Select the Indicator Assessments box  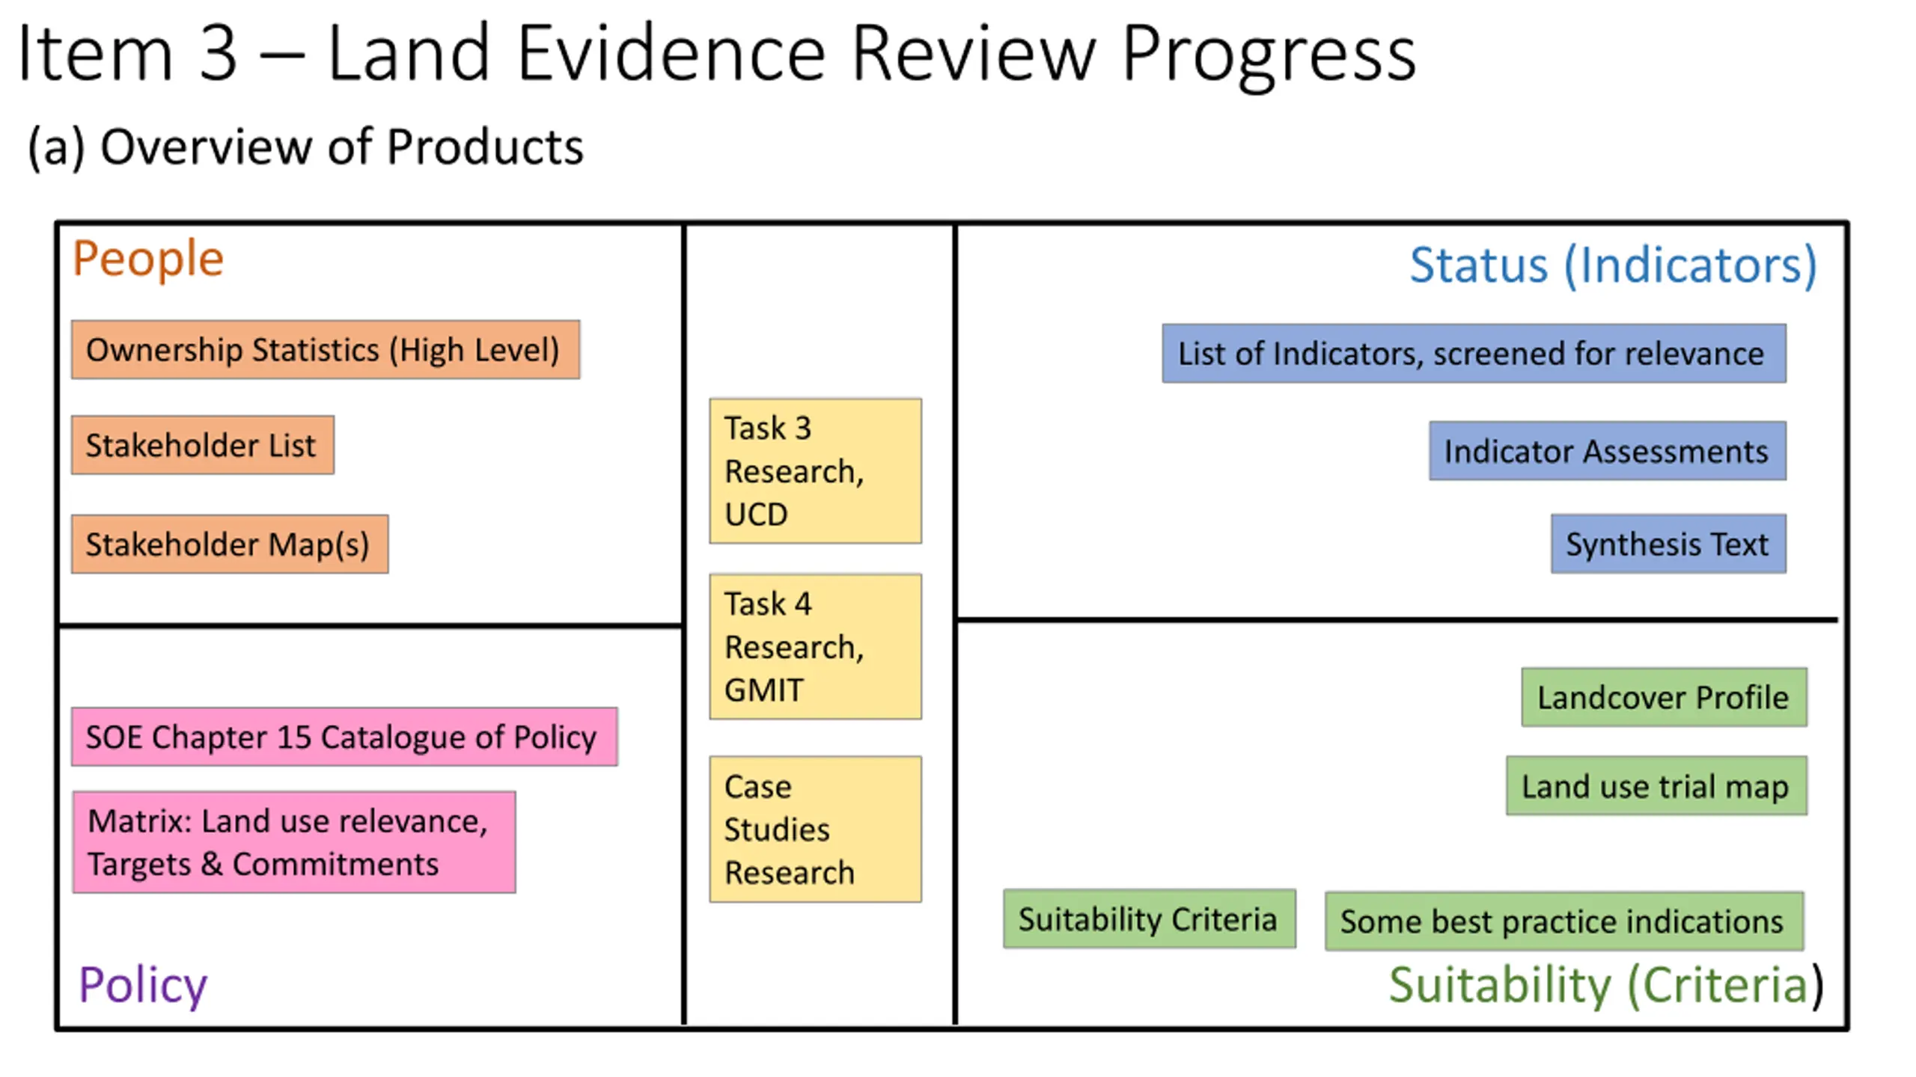[x=1606, y=451]
